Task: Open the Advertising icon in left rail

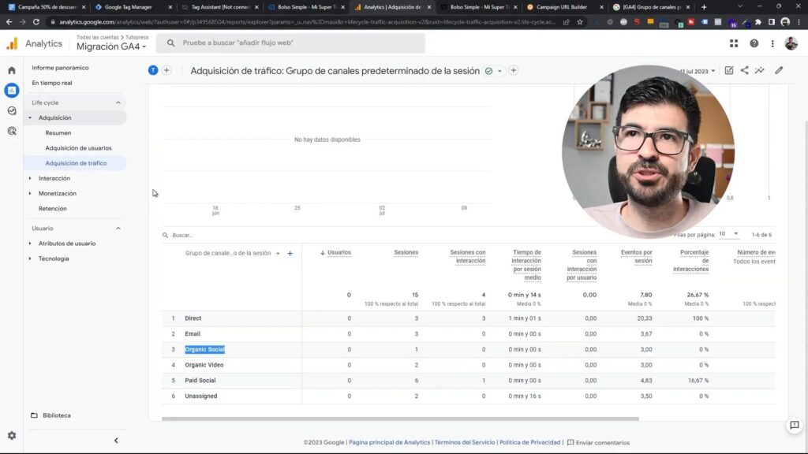Action: point(11,131)
